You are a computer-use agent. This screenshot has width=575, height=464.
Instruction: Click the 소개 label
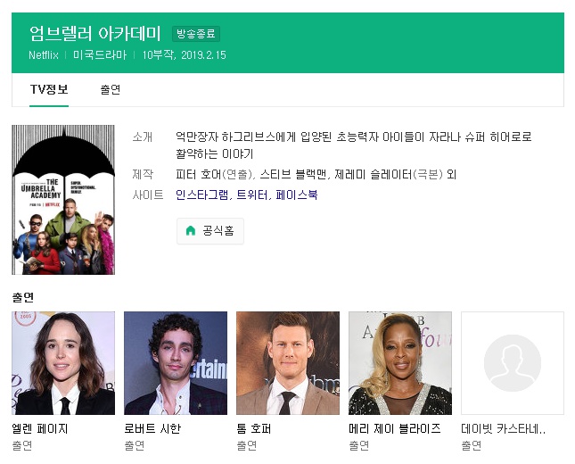point(143,137)
